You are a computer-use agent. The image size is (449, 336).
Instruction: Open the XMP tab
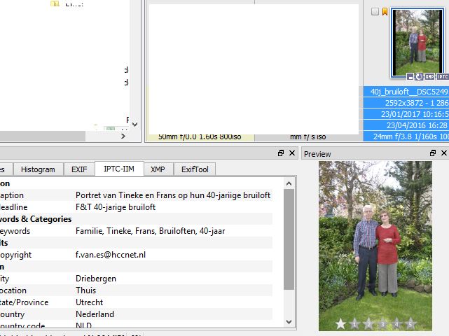[x=158, y=169]
